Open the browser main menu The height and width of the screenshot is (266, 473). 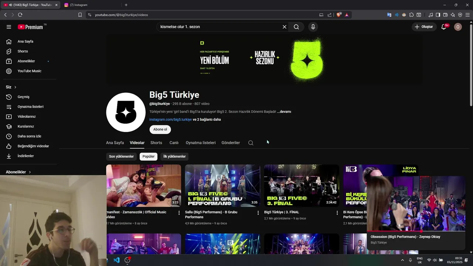(468, 15)
